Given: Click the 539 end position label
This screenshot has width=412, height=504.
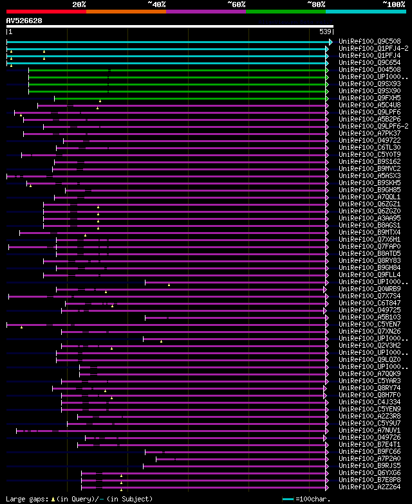Looking at the screenshot, I should 326,32.
